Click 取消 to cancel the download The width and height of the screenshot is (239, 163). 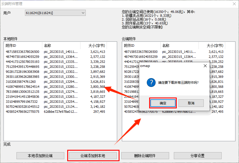(191, 103)
